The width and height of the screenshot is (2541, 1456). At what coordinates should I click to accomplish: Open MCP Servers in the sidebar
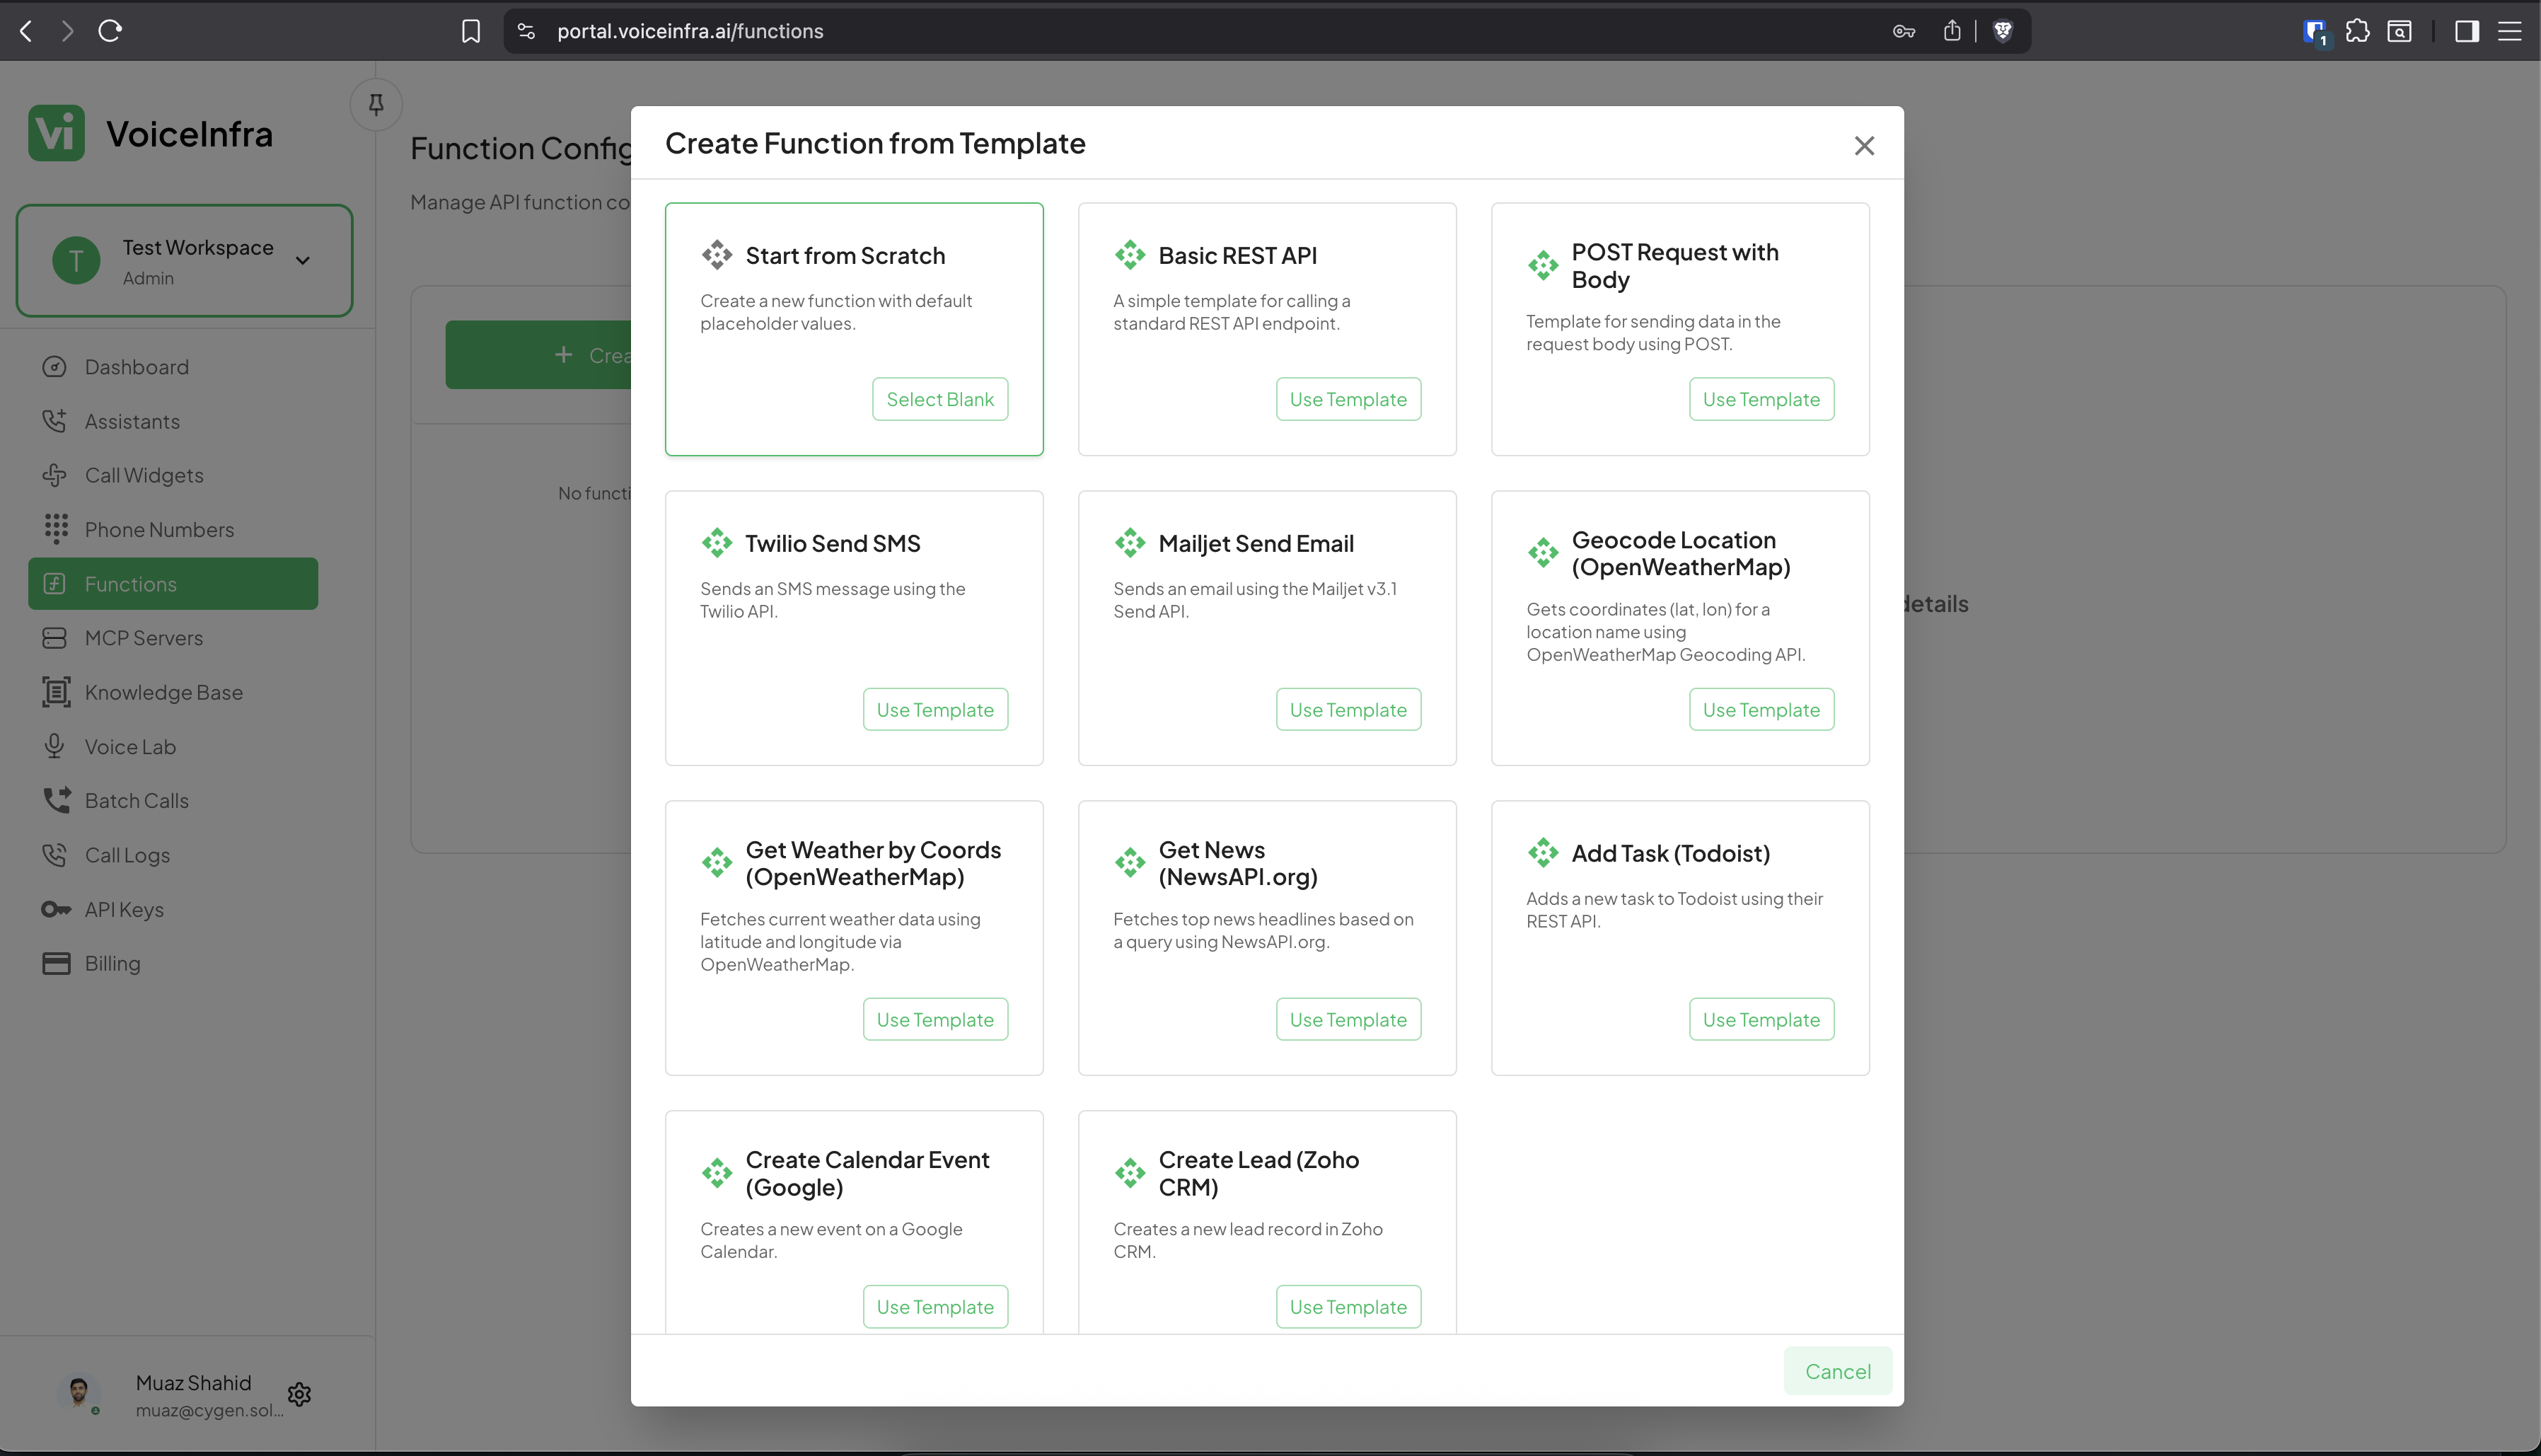[173, 638]
